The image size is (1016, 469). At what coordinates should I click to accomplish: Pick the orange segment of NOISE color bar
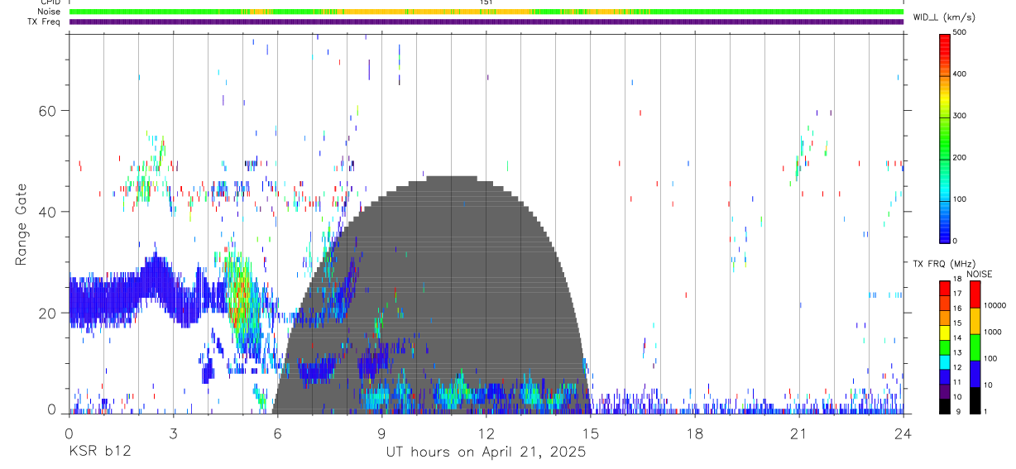coord(975,321)
